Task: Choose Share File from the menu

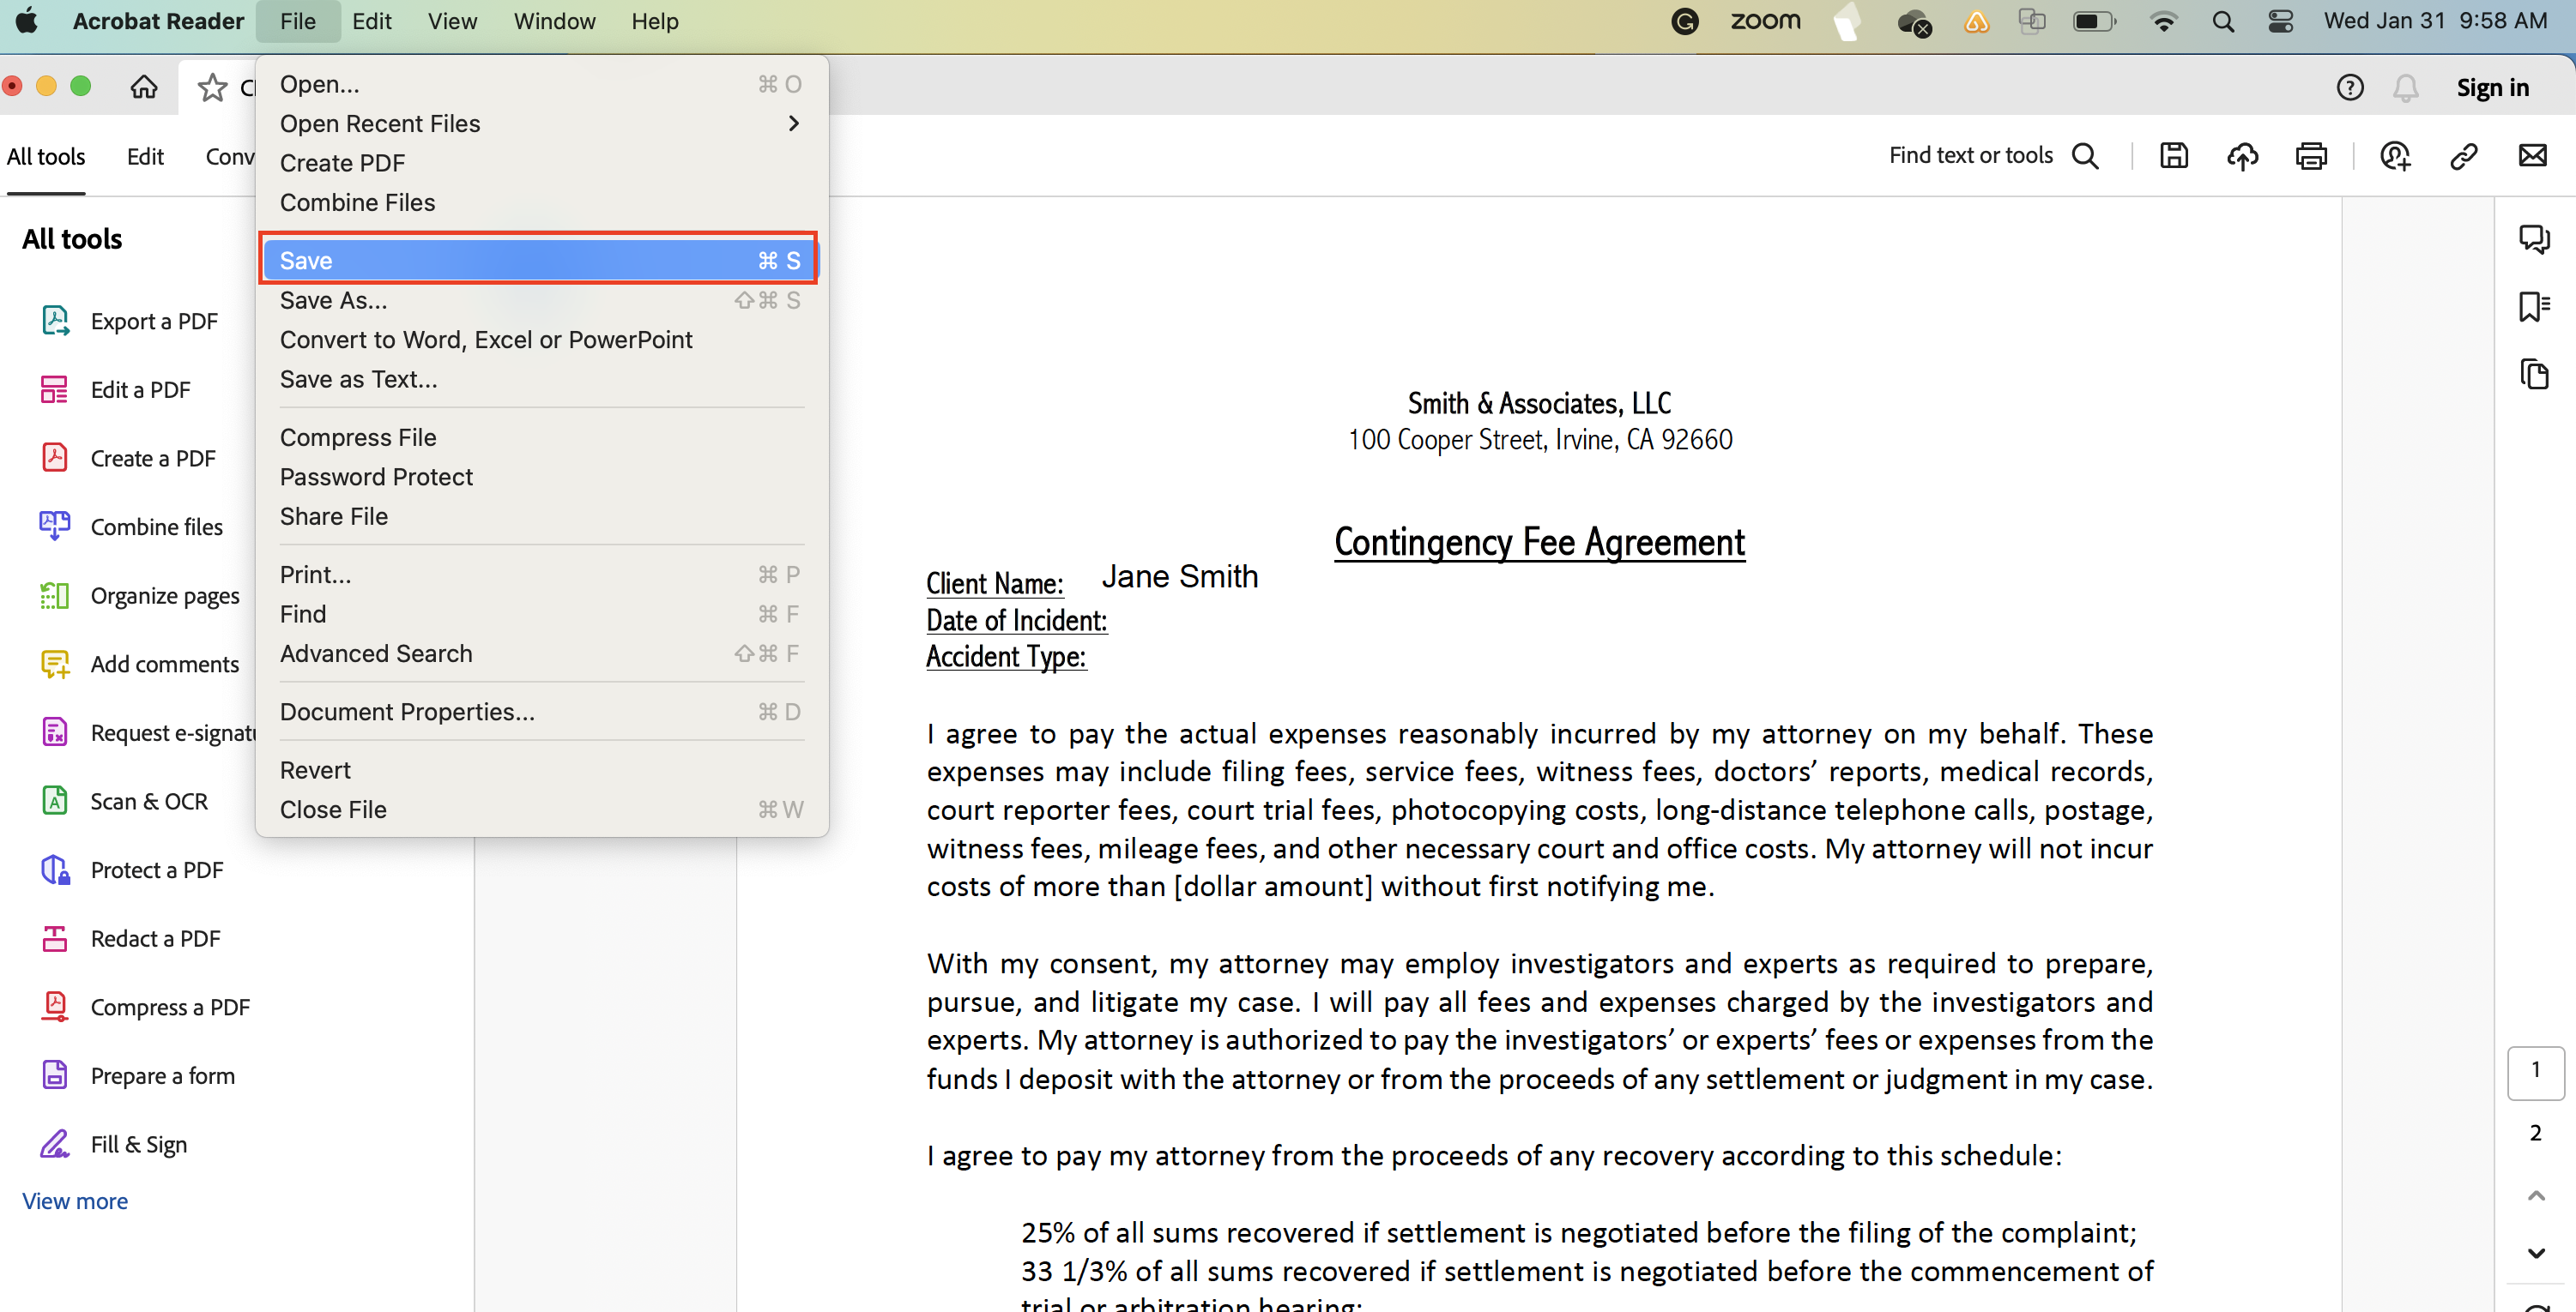Action: point(540,516)
